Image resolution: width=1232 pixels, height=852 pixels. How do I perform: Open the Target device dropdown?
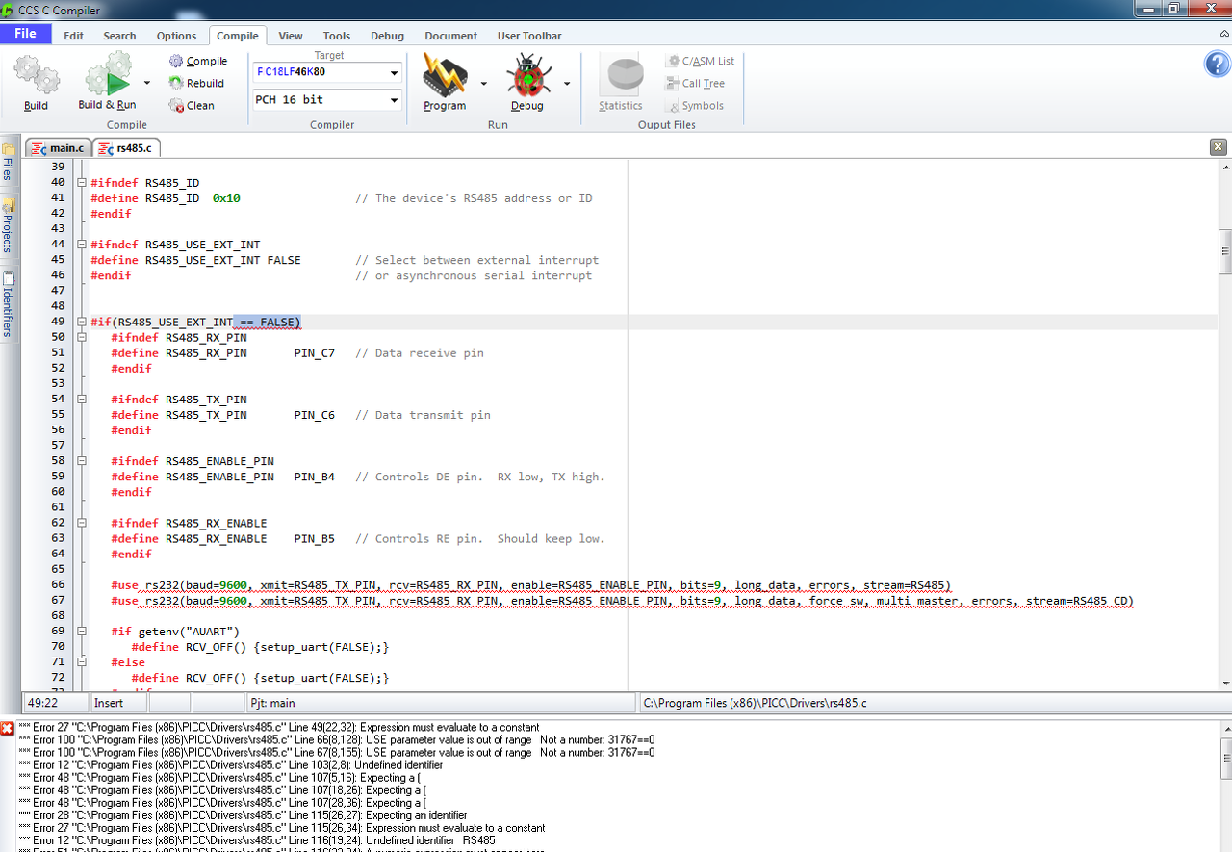click(x=395, y=73)
